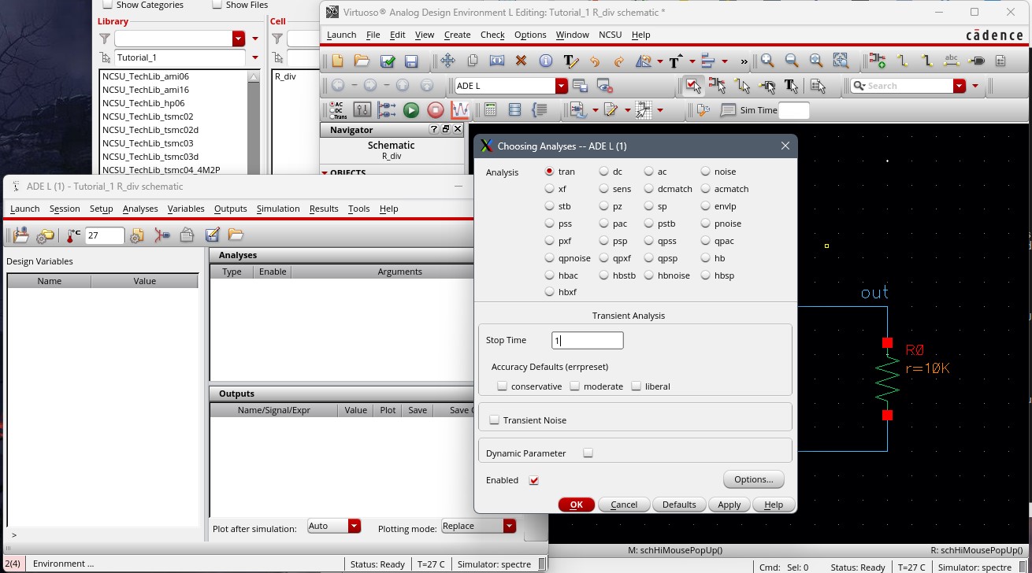Viewport: 1032px width, 573px height.
Task: Enable the conservative accuracy checkbox
Action: tap(503, 386)
